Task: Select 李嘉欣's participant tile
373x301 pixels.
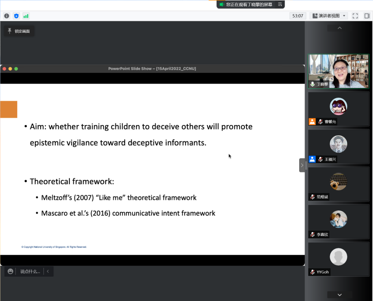Action: tap(338, 221)
